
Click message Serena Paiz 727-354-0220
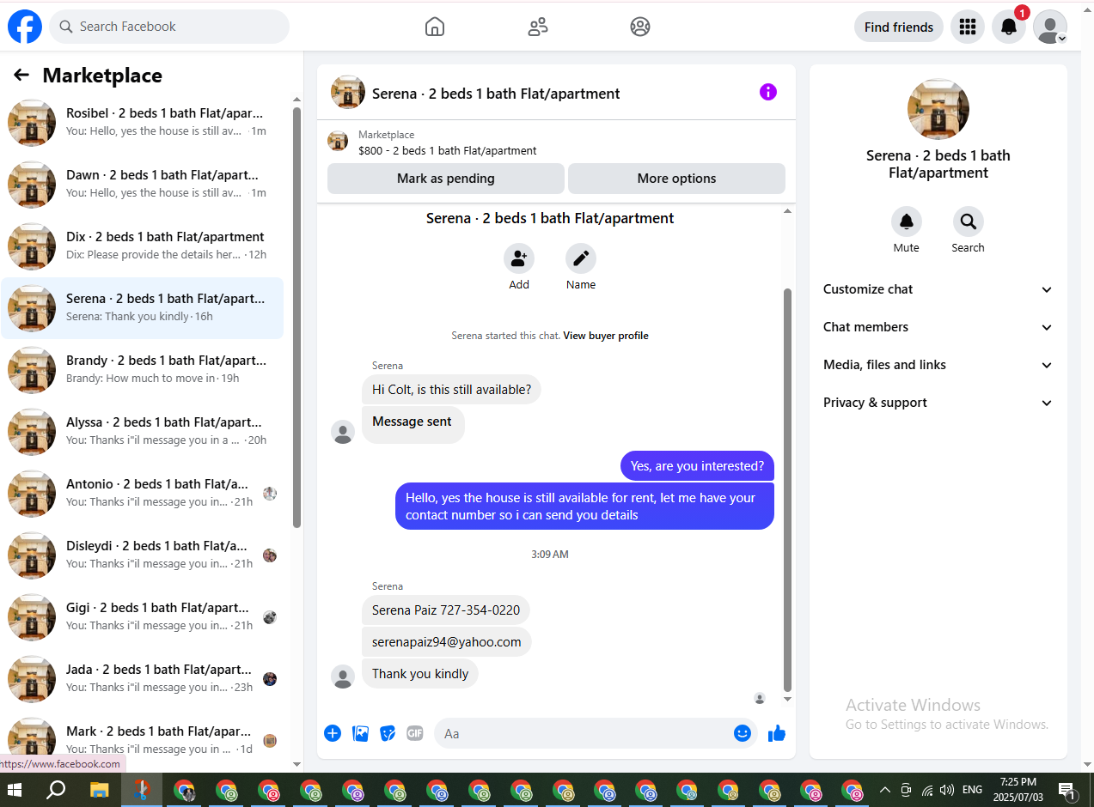[x=446, y=610]
